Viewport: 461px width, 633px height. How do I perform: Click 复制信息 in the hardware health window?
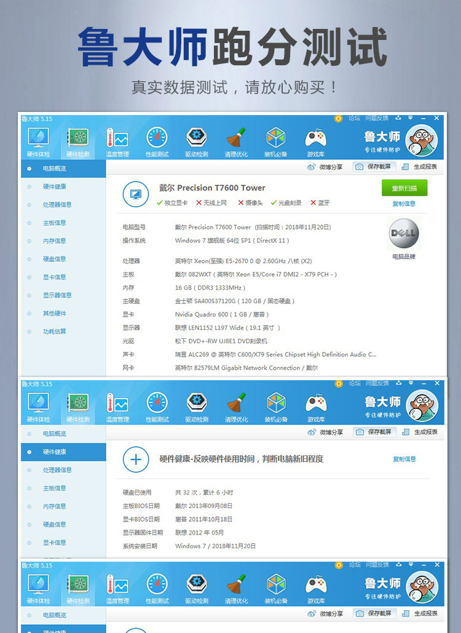404,459
